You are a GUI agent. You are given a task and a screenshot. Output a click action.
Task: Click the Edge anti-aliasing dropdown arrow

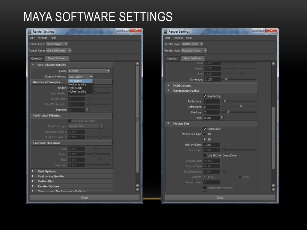click(91, 77)
